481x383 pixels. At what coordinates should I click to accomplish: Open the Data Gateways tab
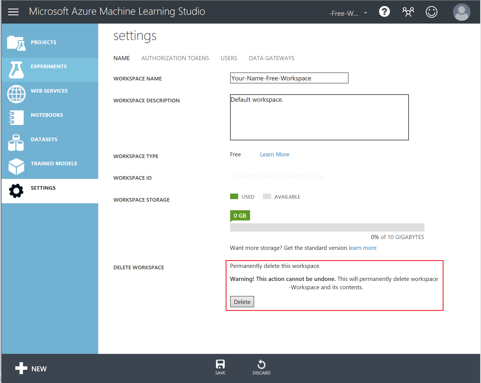(x=271, y=58)
